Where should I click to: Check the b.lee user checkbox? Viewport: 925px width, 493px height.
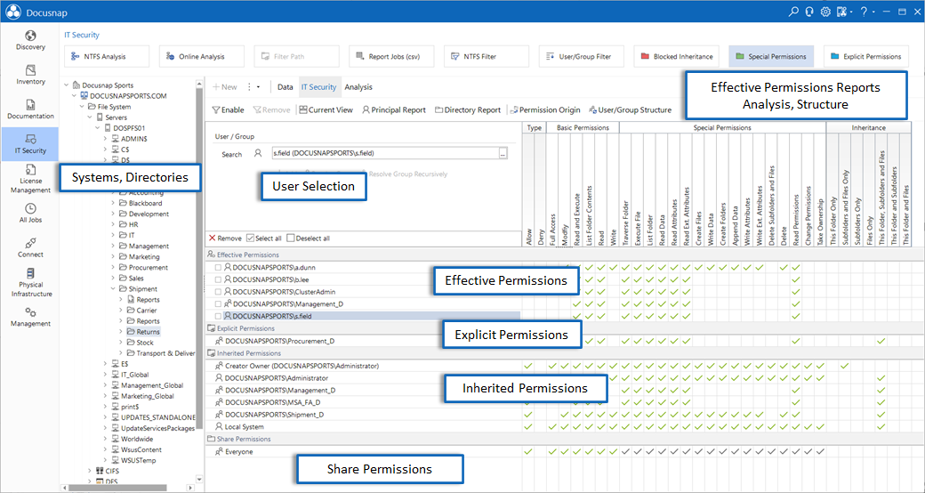tap(219, 279)
